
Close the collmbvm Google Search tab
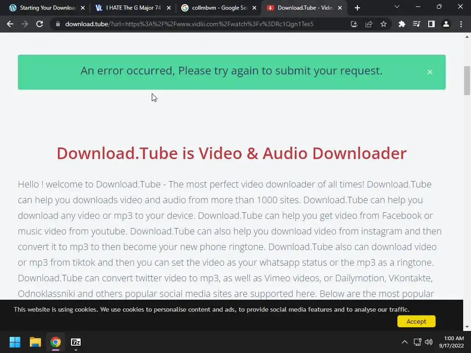point(254,8)
